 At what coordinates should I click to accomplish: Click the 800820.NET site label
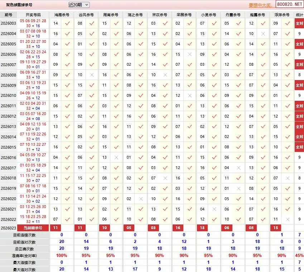click(290, 5)
